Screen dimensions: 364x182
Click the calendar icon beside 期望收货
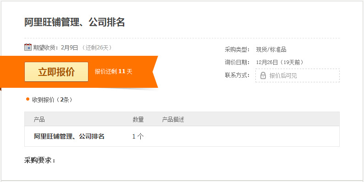28,47
